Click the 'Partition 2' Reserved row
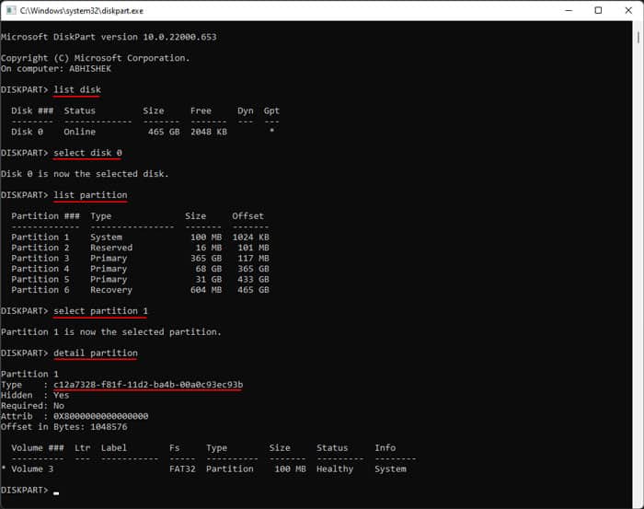 pyautogui.click(x=140, y=248)
